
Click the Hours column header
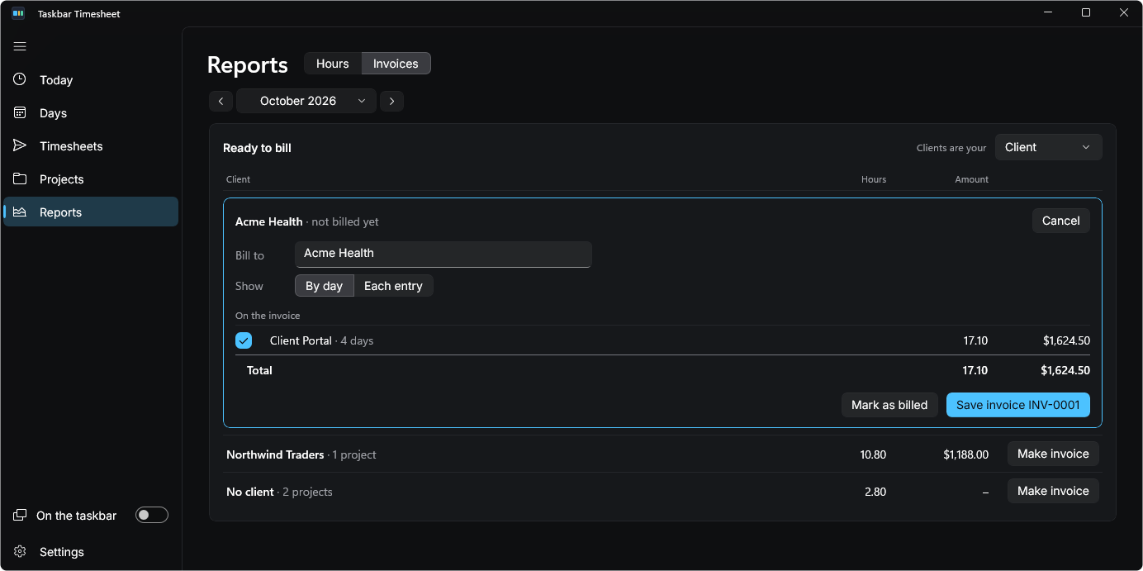[874, 179]
